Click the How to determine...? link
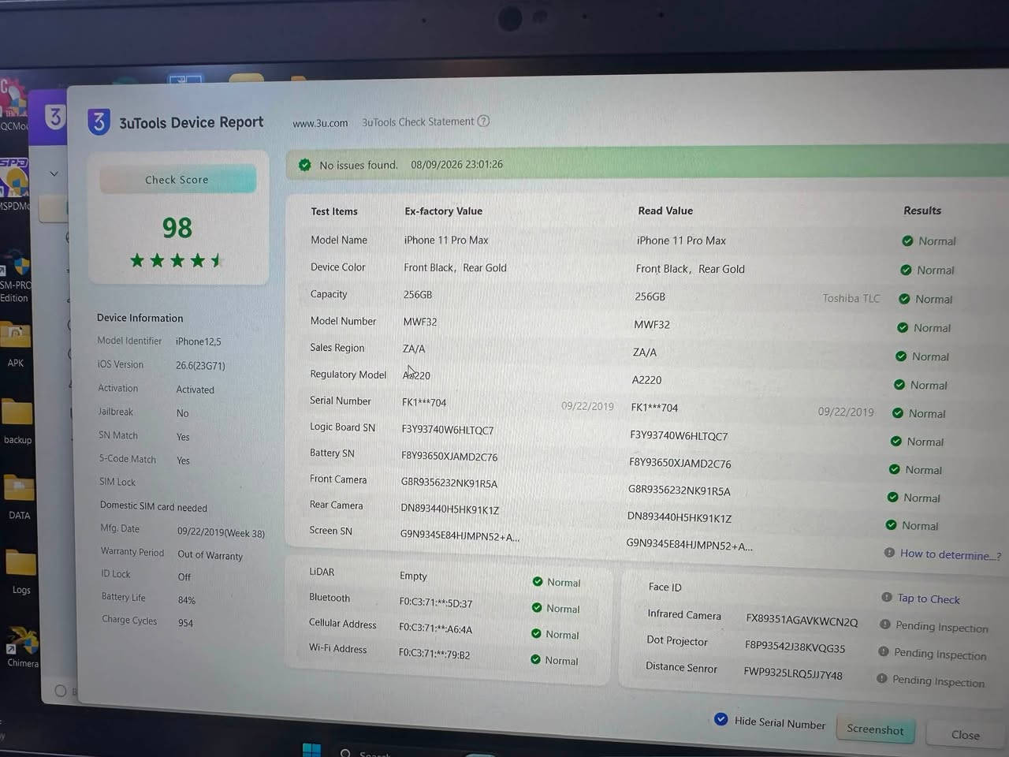 coord(951,554)
